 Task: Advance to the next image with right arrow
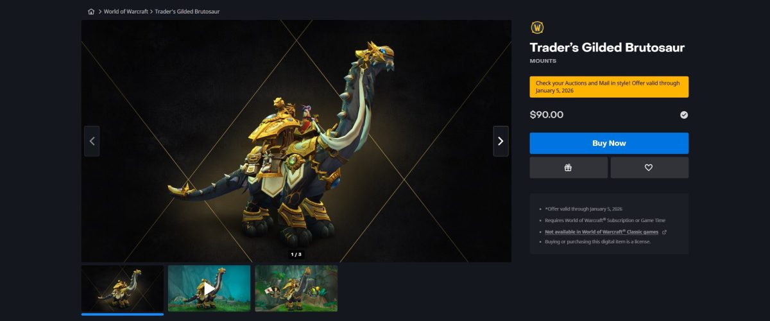tap(501, 141)
